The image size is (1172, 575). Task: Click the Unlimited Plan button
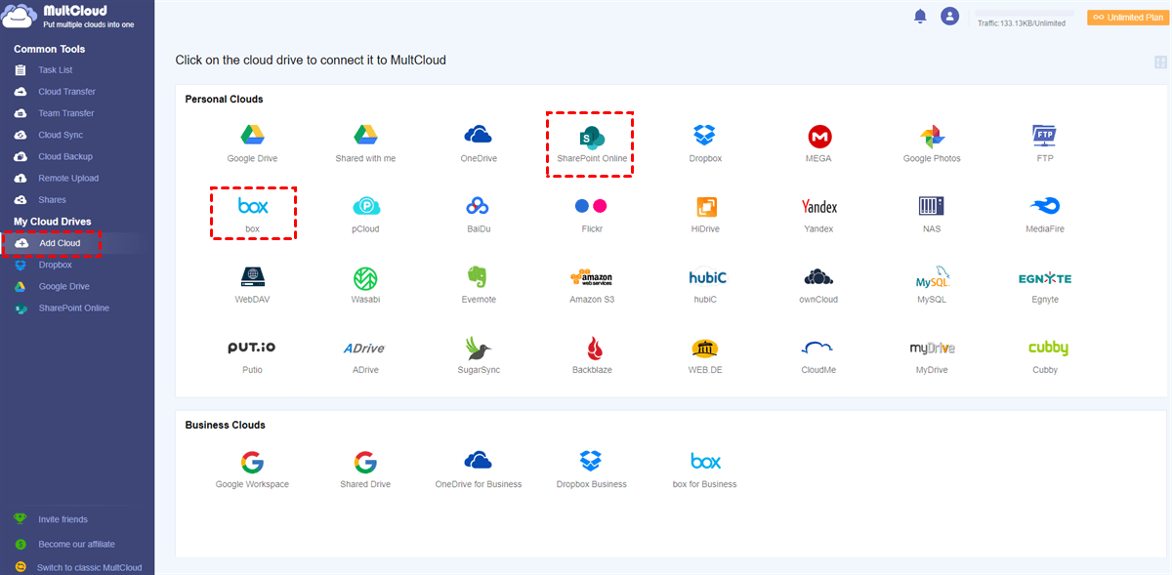(1127, 17)
